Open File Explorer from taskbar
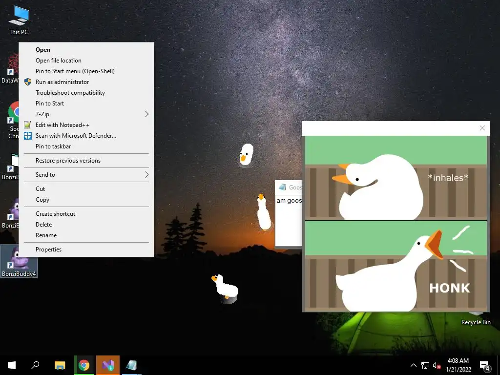The height and width of the screenshot is (375, 500). pyautogui.click(x=60, y=365)
